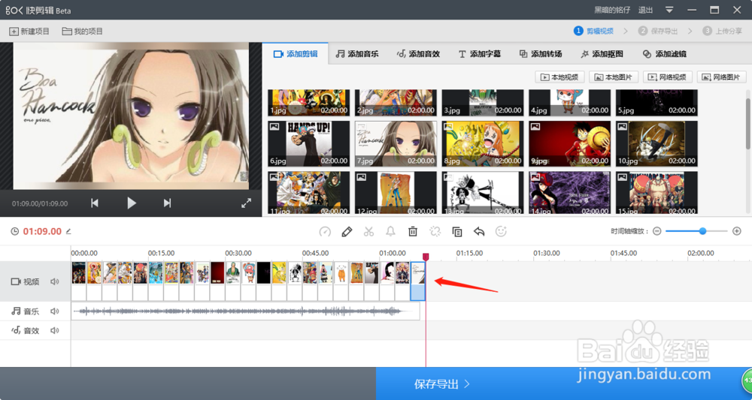Switch to 添加抠图 tab
The image size is (752, 400).
point(602,54)
